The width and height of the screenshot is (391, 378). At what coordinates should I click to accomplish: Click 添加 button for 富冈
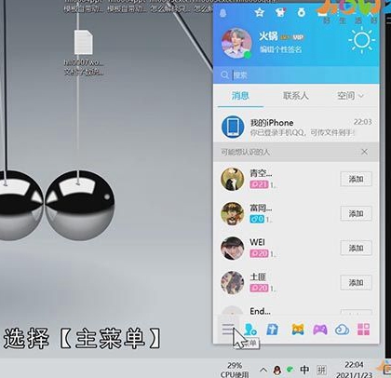pyautogui.click(x=356, y=213)
